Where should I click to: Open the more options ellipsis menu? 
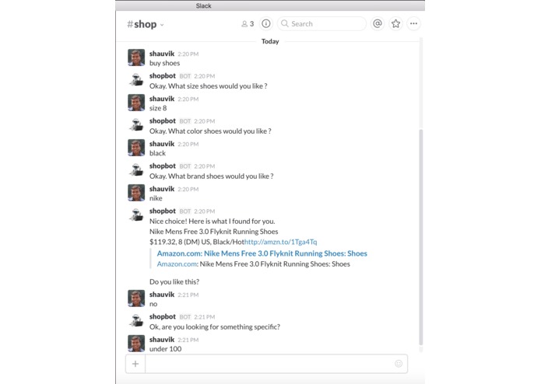pos(413,23)
